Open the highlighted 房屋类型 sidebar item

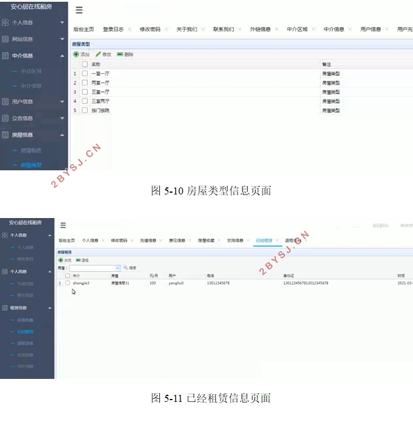(x=31, y=165)
